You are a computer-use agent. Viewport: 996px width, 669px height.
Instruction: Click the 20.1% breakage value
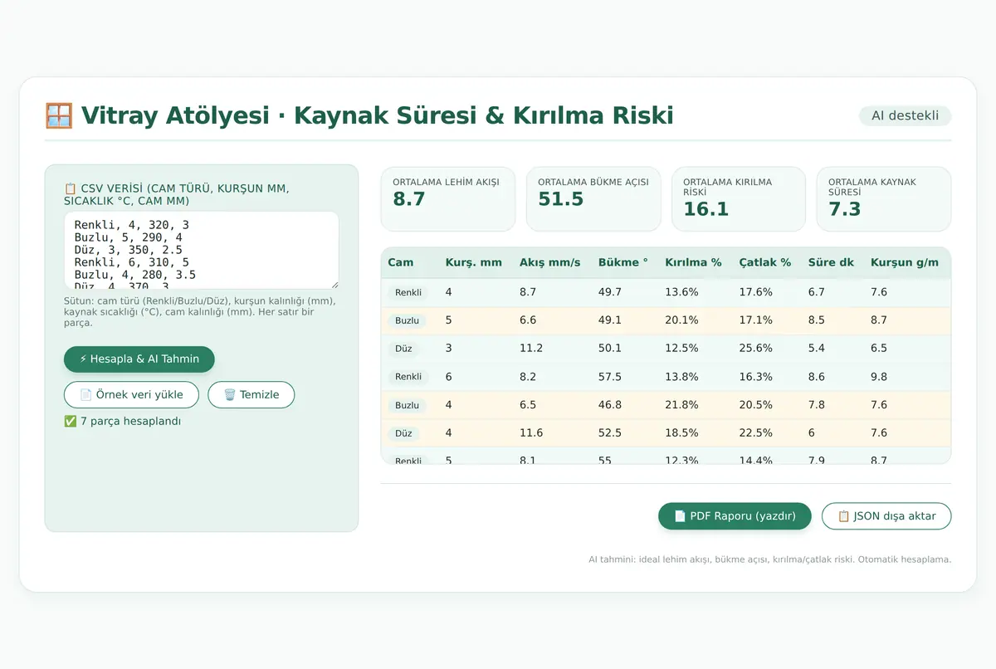click(681, 320)
